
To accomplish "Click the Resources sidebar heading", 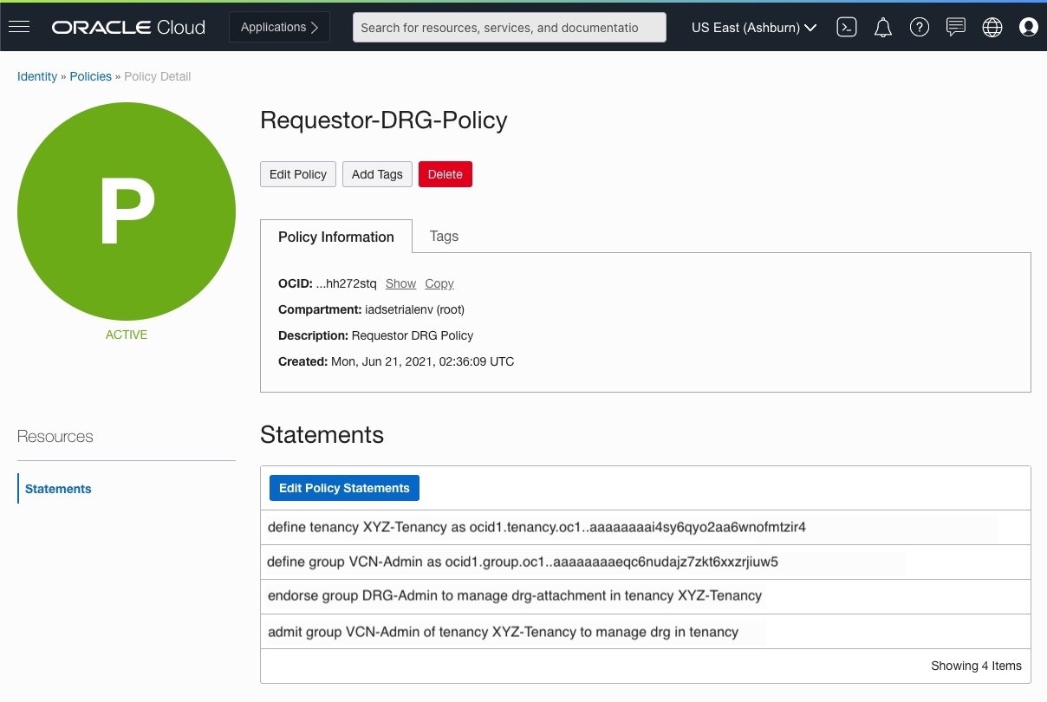I will click(55, 437).
